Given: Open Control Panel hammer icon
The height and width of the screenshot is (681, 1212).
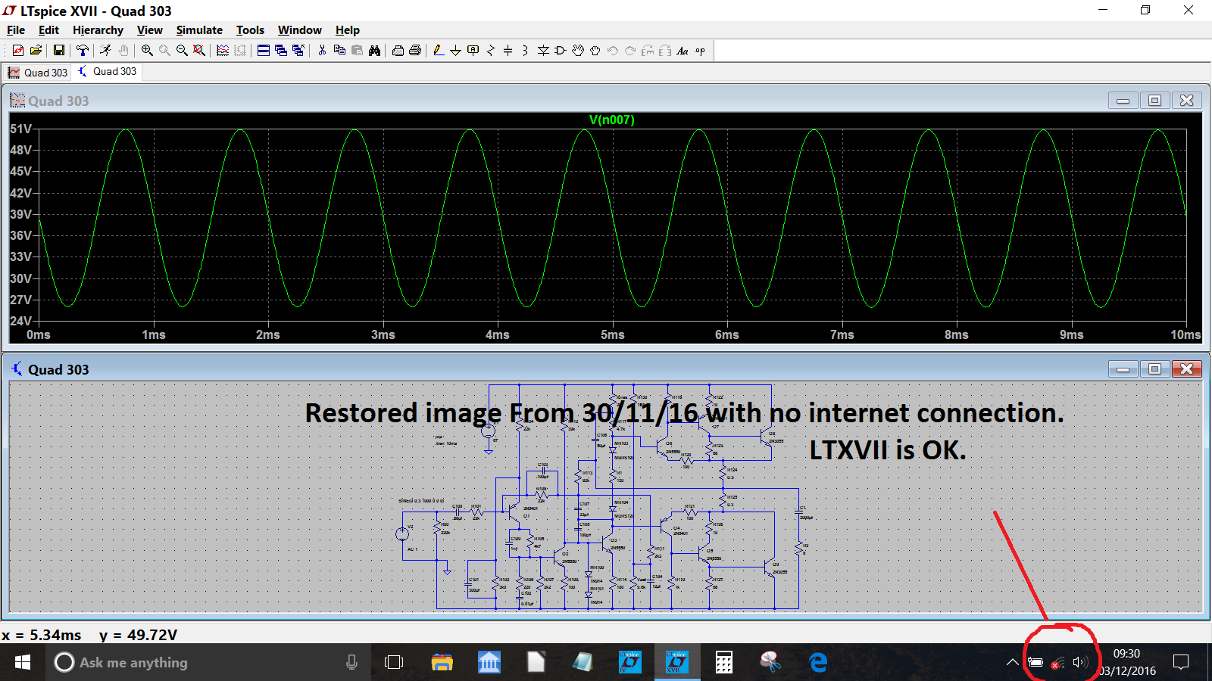Looking at the screenshot, I should (83, 51).
